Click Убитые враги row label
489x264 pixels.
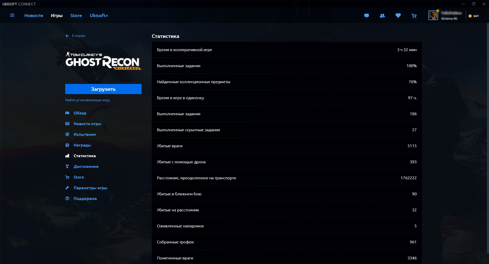(x=170, y=146)
